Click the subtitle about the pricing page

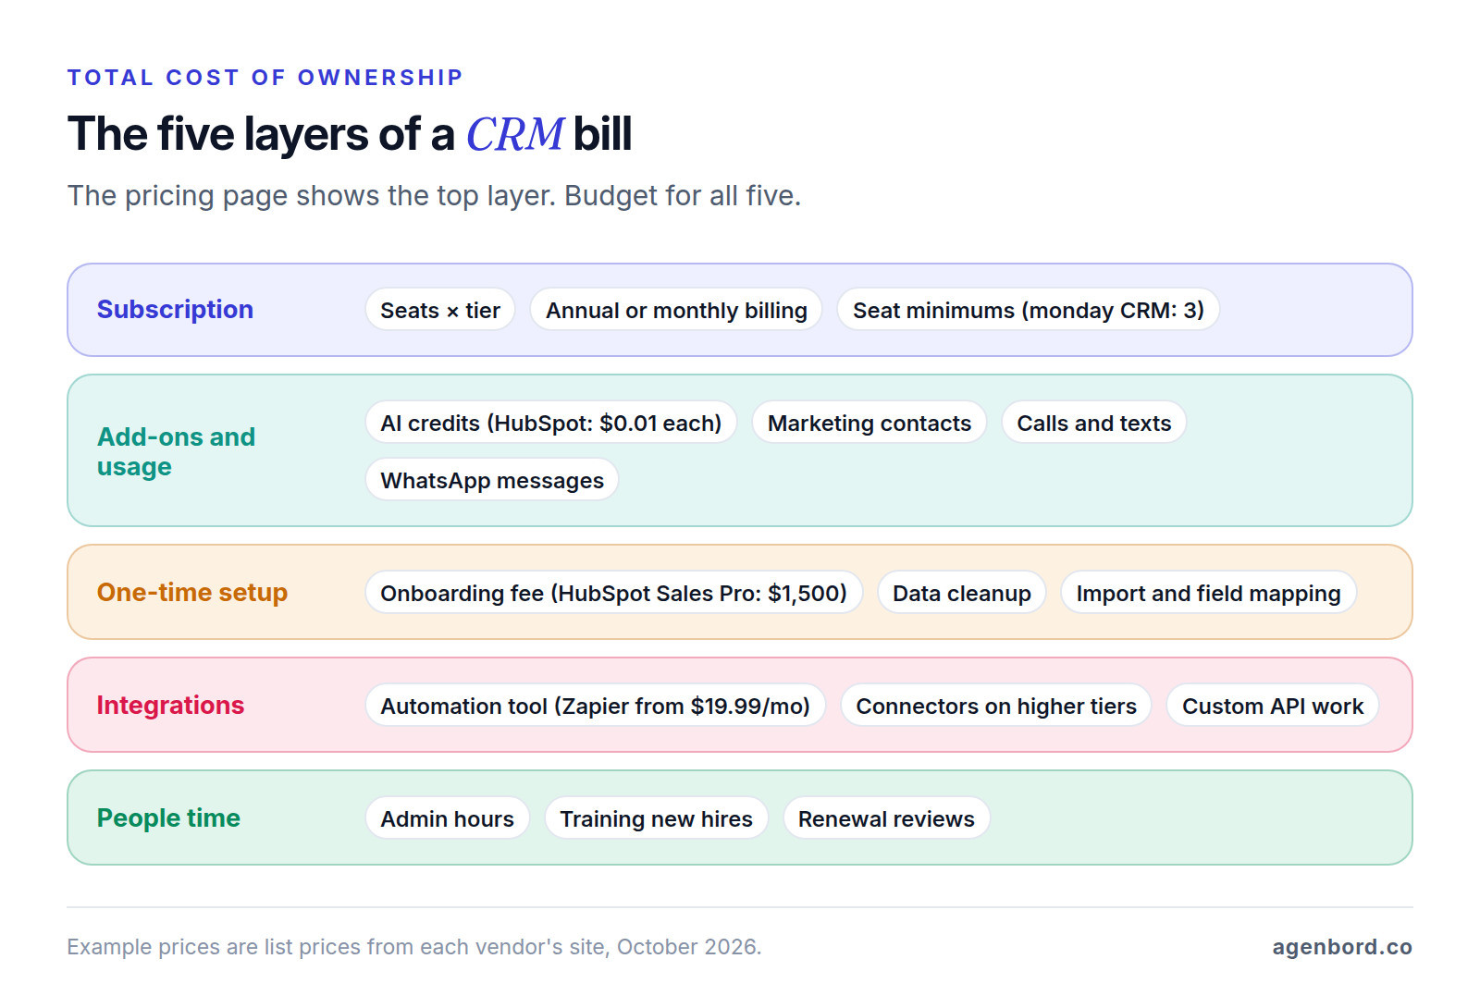coord(435,195)
